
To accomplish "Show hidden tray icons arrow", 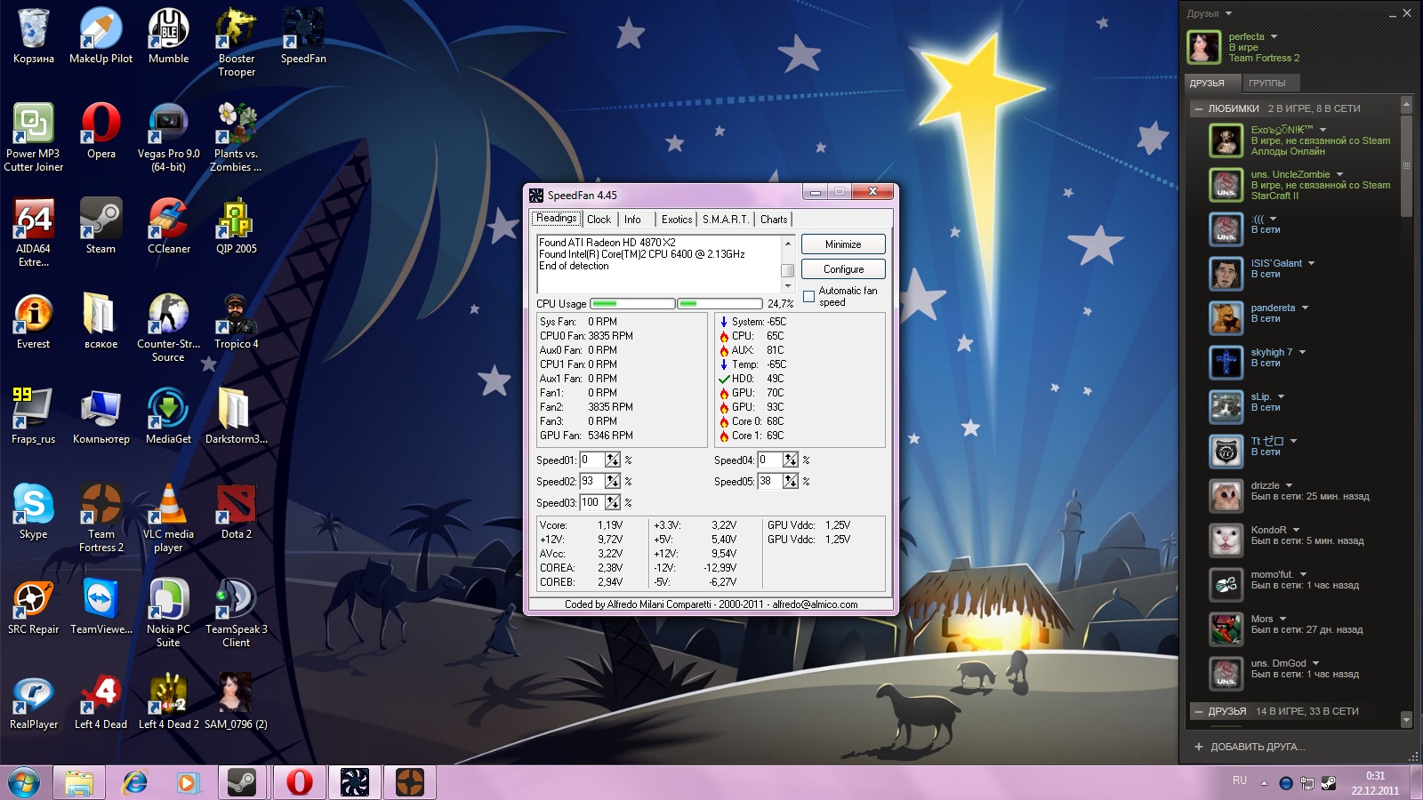I will (x=1264, y=783).
